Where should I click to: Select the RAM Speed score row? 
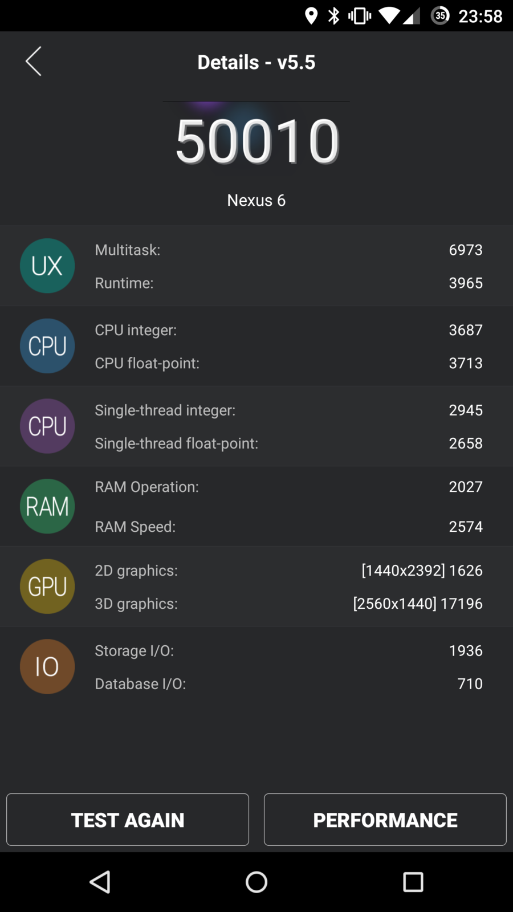pos(288,527)
